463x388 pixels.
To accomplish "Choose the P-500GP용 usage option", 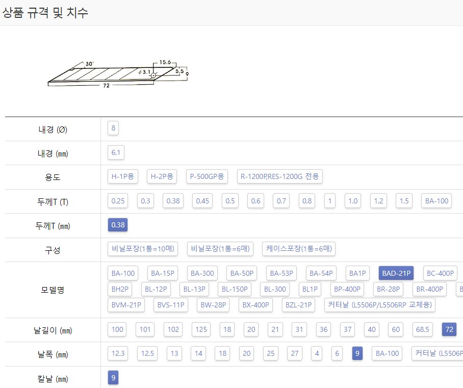I will tap(207, 176).
